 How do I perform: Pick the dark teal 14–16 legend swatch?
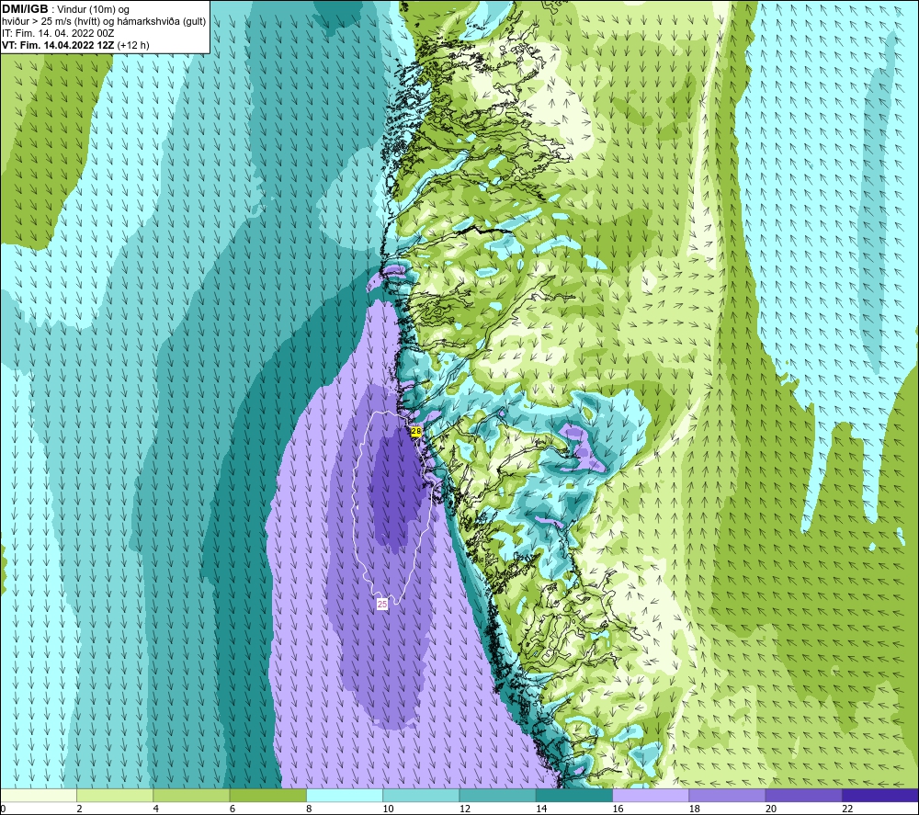coord(574,795)
